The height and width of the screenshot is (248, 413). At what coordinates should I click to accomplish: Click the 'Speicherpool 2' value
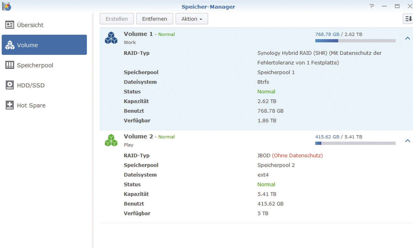point(276,165)
